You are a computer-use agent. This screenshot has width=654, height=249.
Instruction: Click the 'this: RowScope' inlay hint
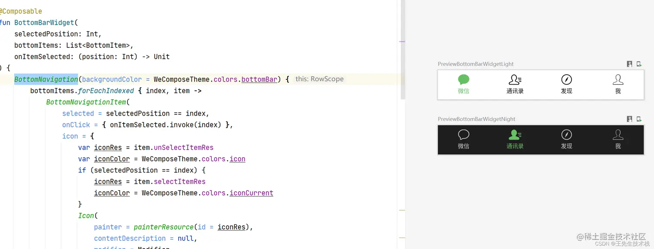click(x=319, y=79)
